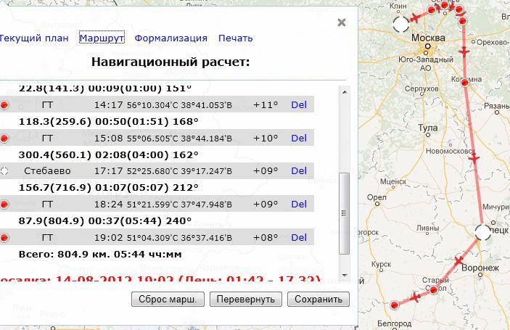Click red marker icon in 14:17 row

click(5, 104)
